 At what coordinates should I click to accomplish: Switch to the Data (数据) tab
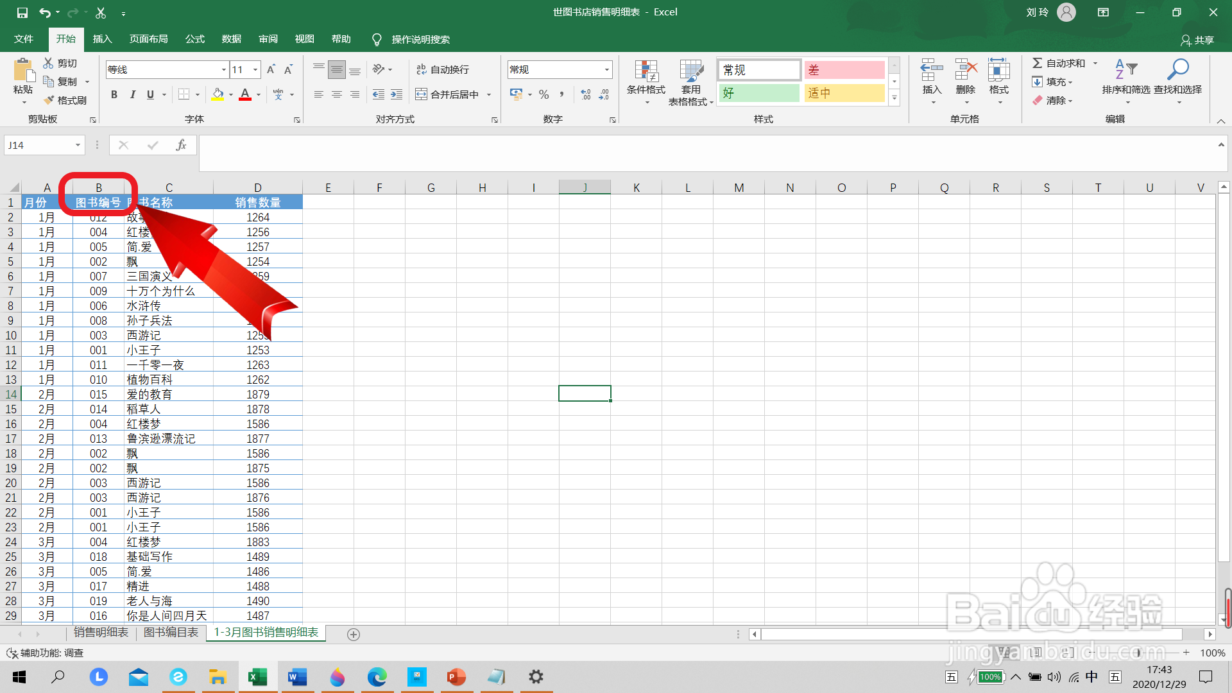(x=232, y=39)
